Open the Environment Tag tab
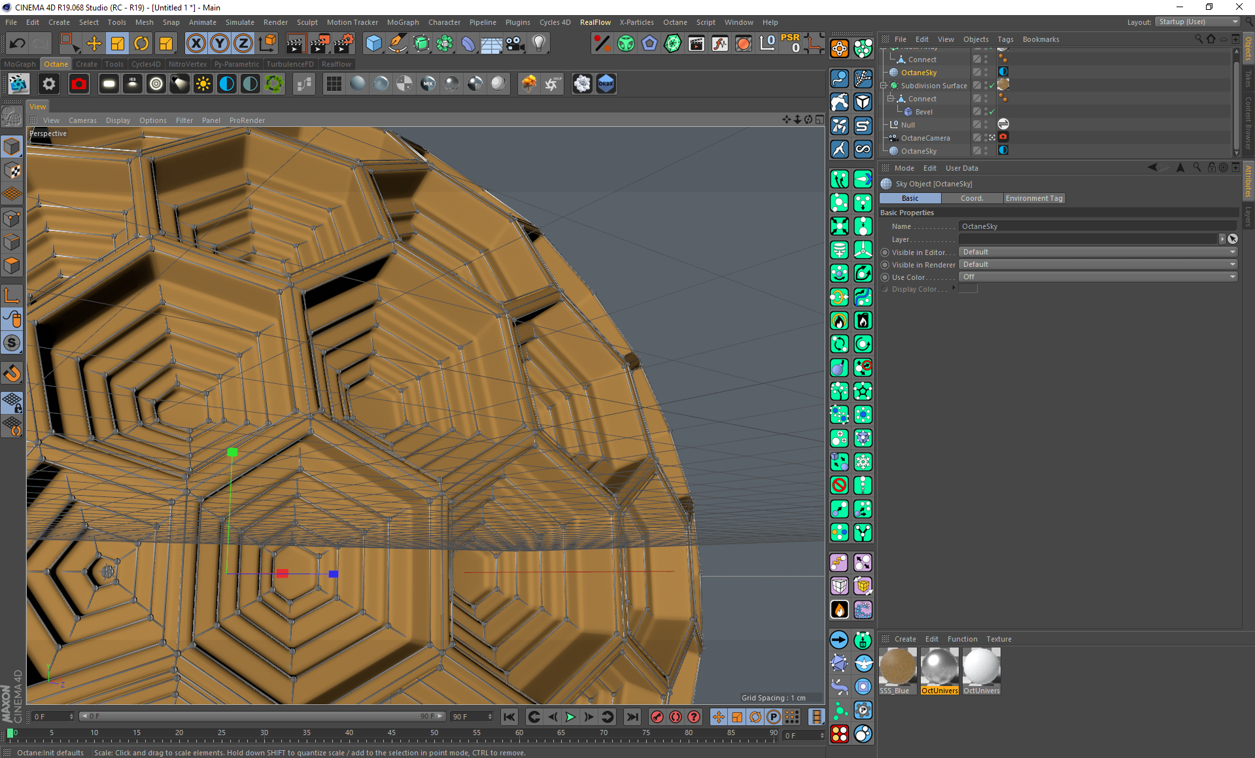Viewport: 1255px width, 758px height. point(1034,198)
